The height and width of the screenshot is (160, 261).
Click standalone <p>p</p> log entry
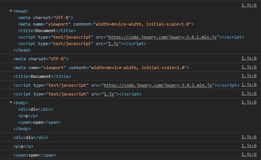coord(24,147)
